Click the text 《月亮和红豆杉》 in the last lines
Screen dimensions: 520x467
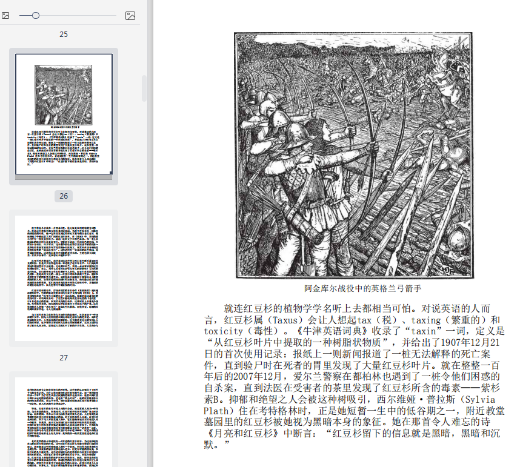pyautogui.click(x=242, y=433)
